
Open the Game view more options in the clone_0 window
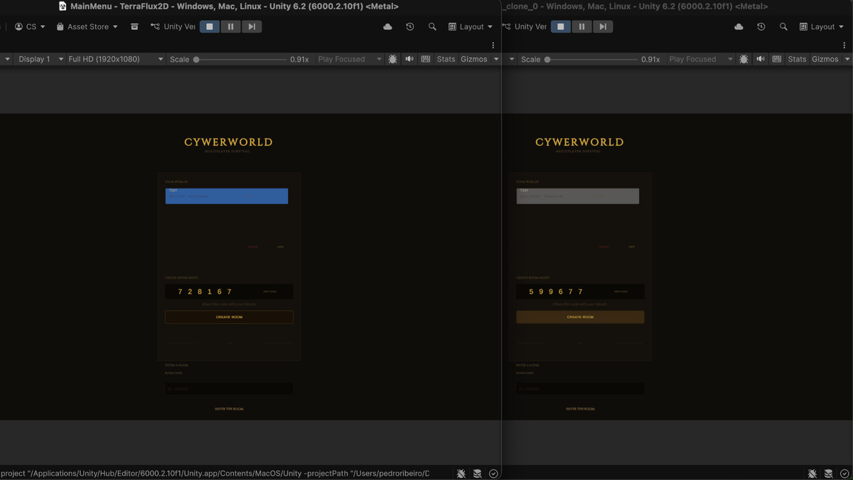pos(844,45)
